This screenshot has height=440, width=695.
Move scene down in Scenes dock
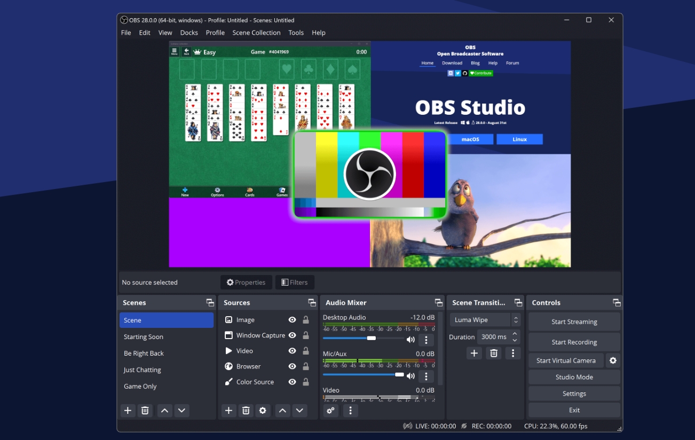coord(181,411)
